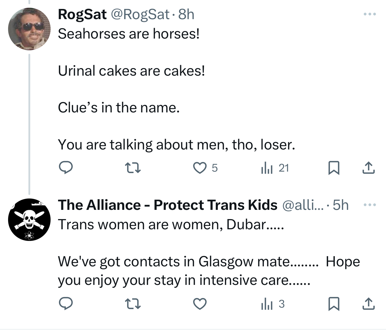The height and width of the screenshot is (336, 386).
Task: Open the 8h timestamp link
Action: coord(186,14)
